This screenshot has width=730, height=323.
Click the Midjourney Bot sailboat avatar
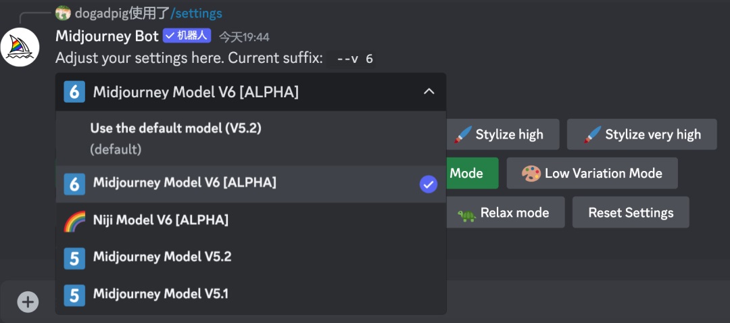(x=20, y=47)
